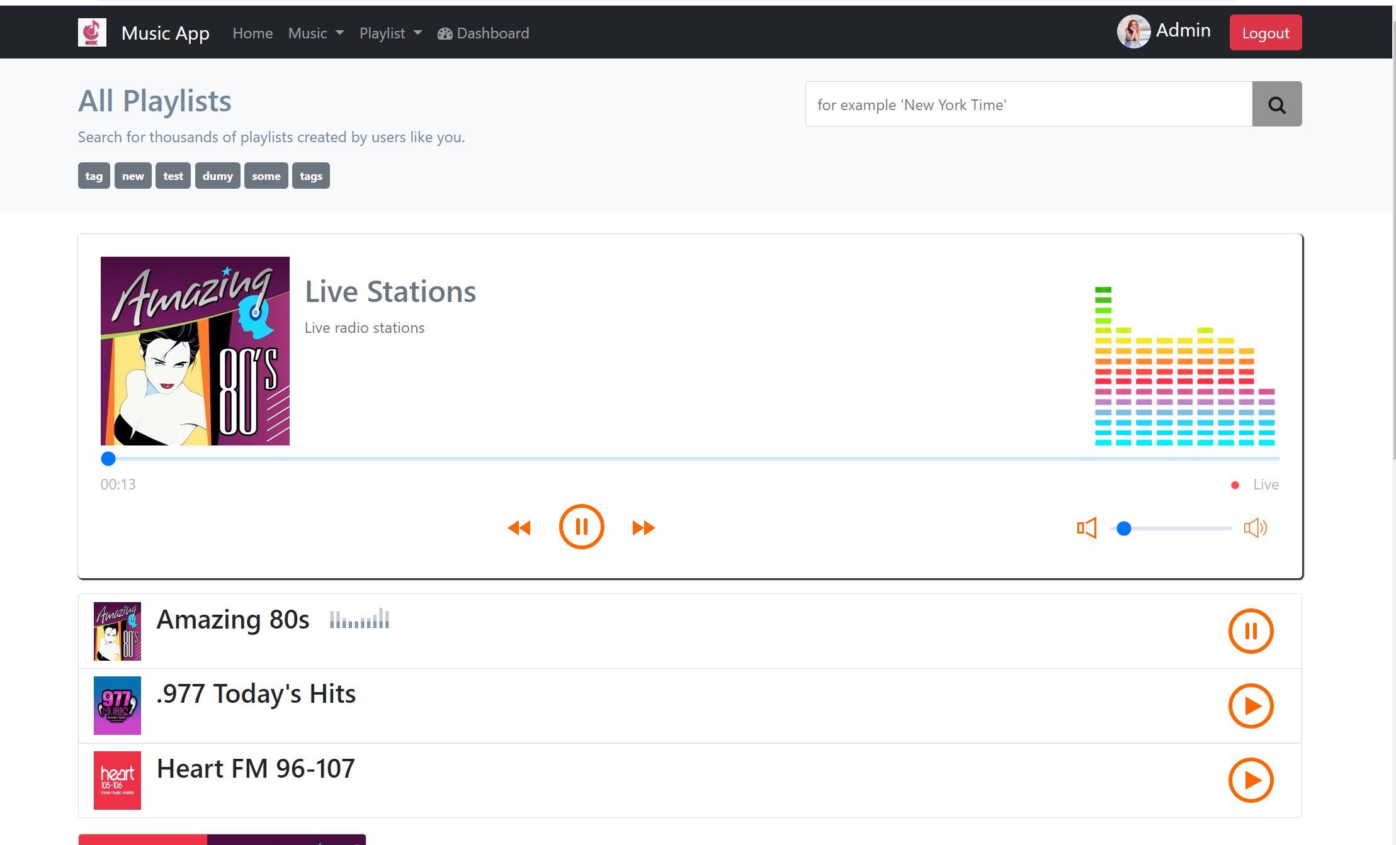Click the Amazing 80s album cover thumbnail
The image size is (1396, 845).
tap(117, 631)
